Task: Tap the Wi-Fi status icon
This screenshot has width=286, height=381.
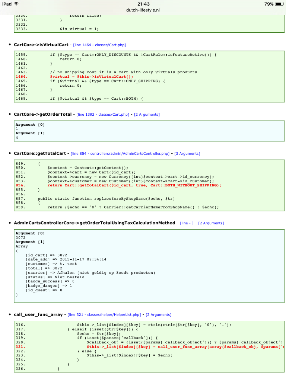Action: click(16, 4)
